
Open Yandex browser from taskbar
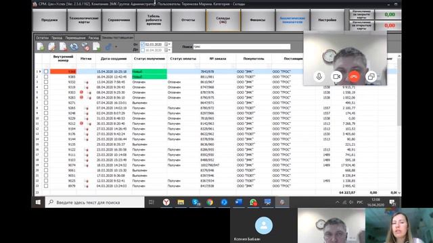pyautogui.click(x=166, y=202)
